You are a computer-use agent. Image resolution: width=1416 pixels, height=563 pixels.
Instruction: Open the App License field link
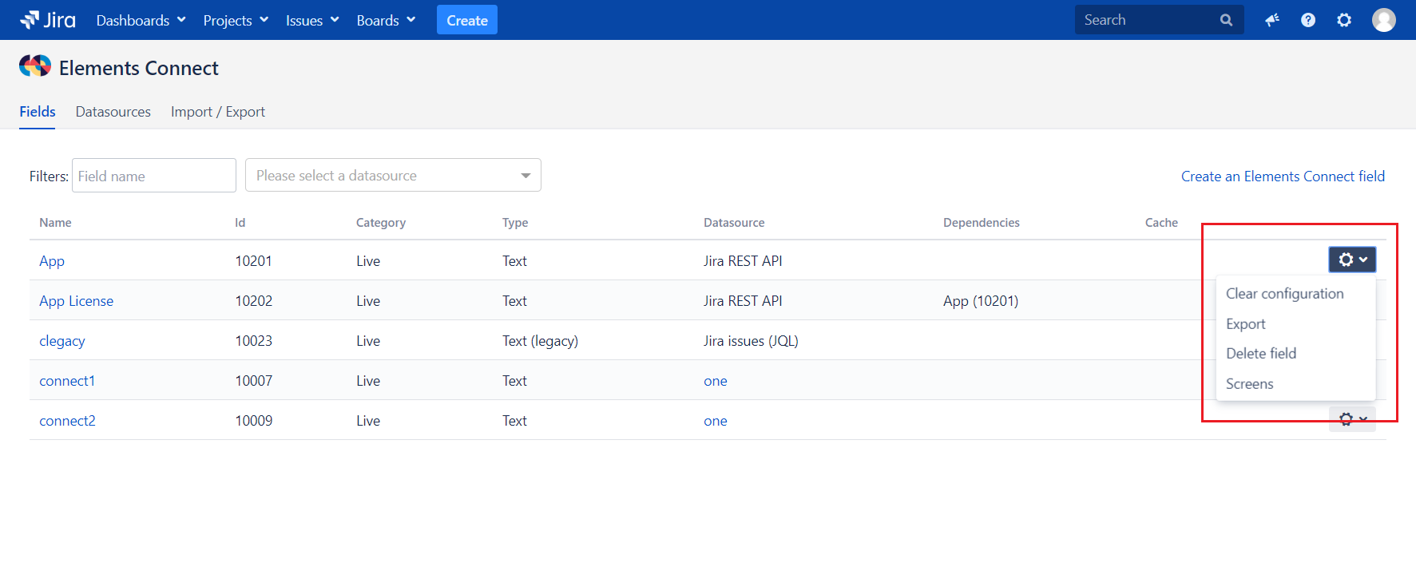click(77, 301)
